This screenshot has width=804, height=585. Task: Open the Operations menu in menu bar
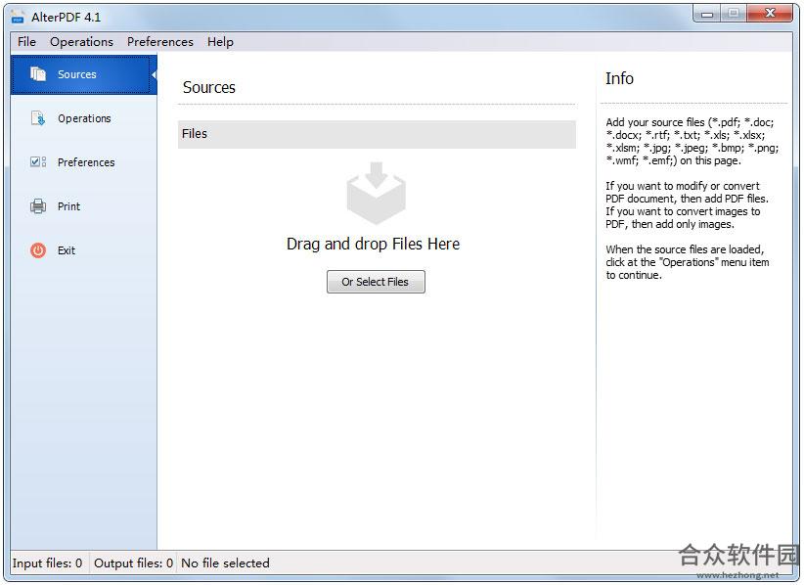point(81,41)
